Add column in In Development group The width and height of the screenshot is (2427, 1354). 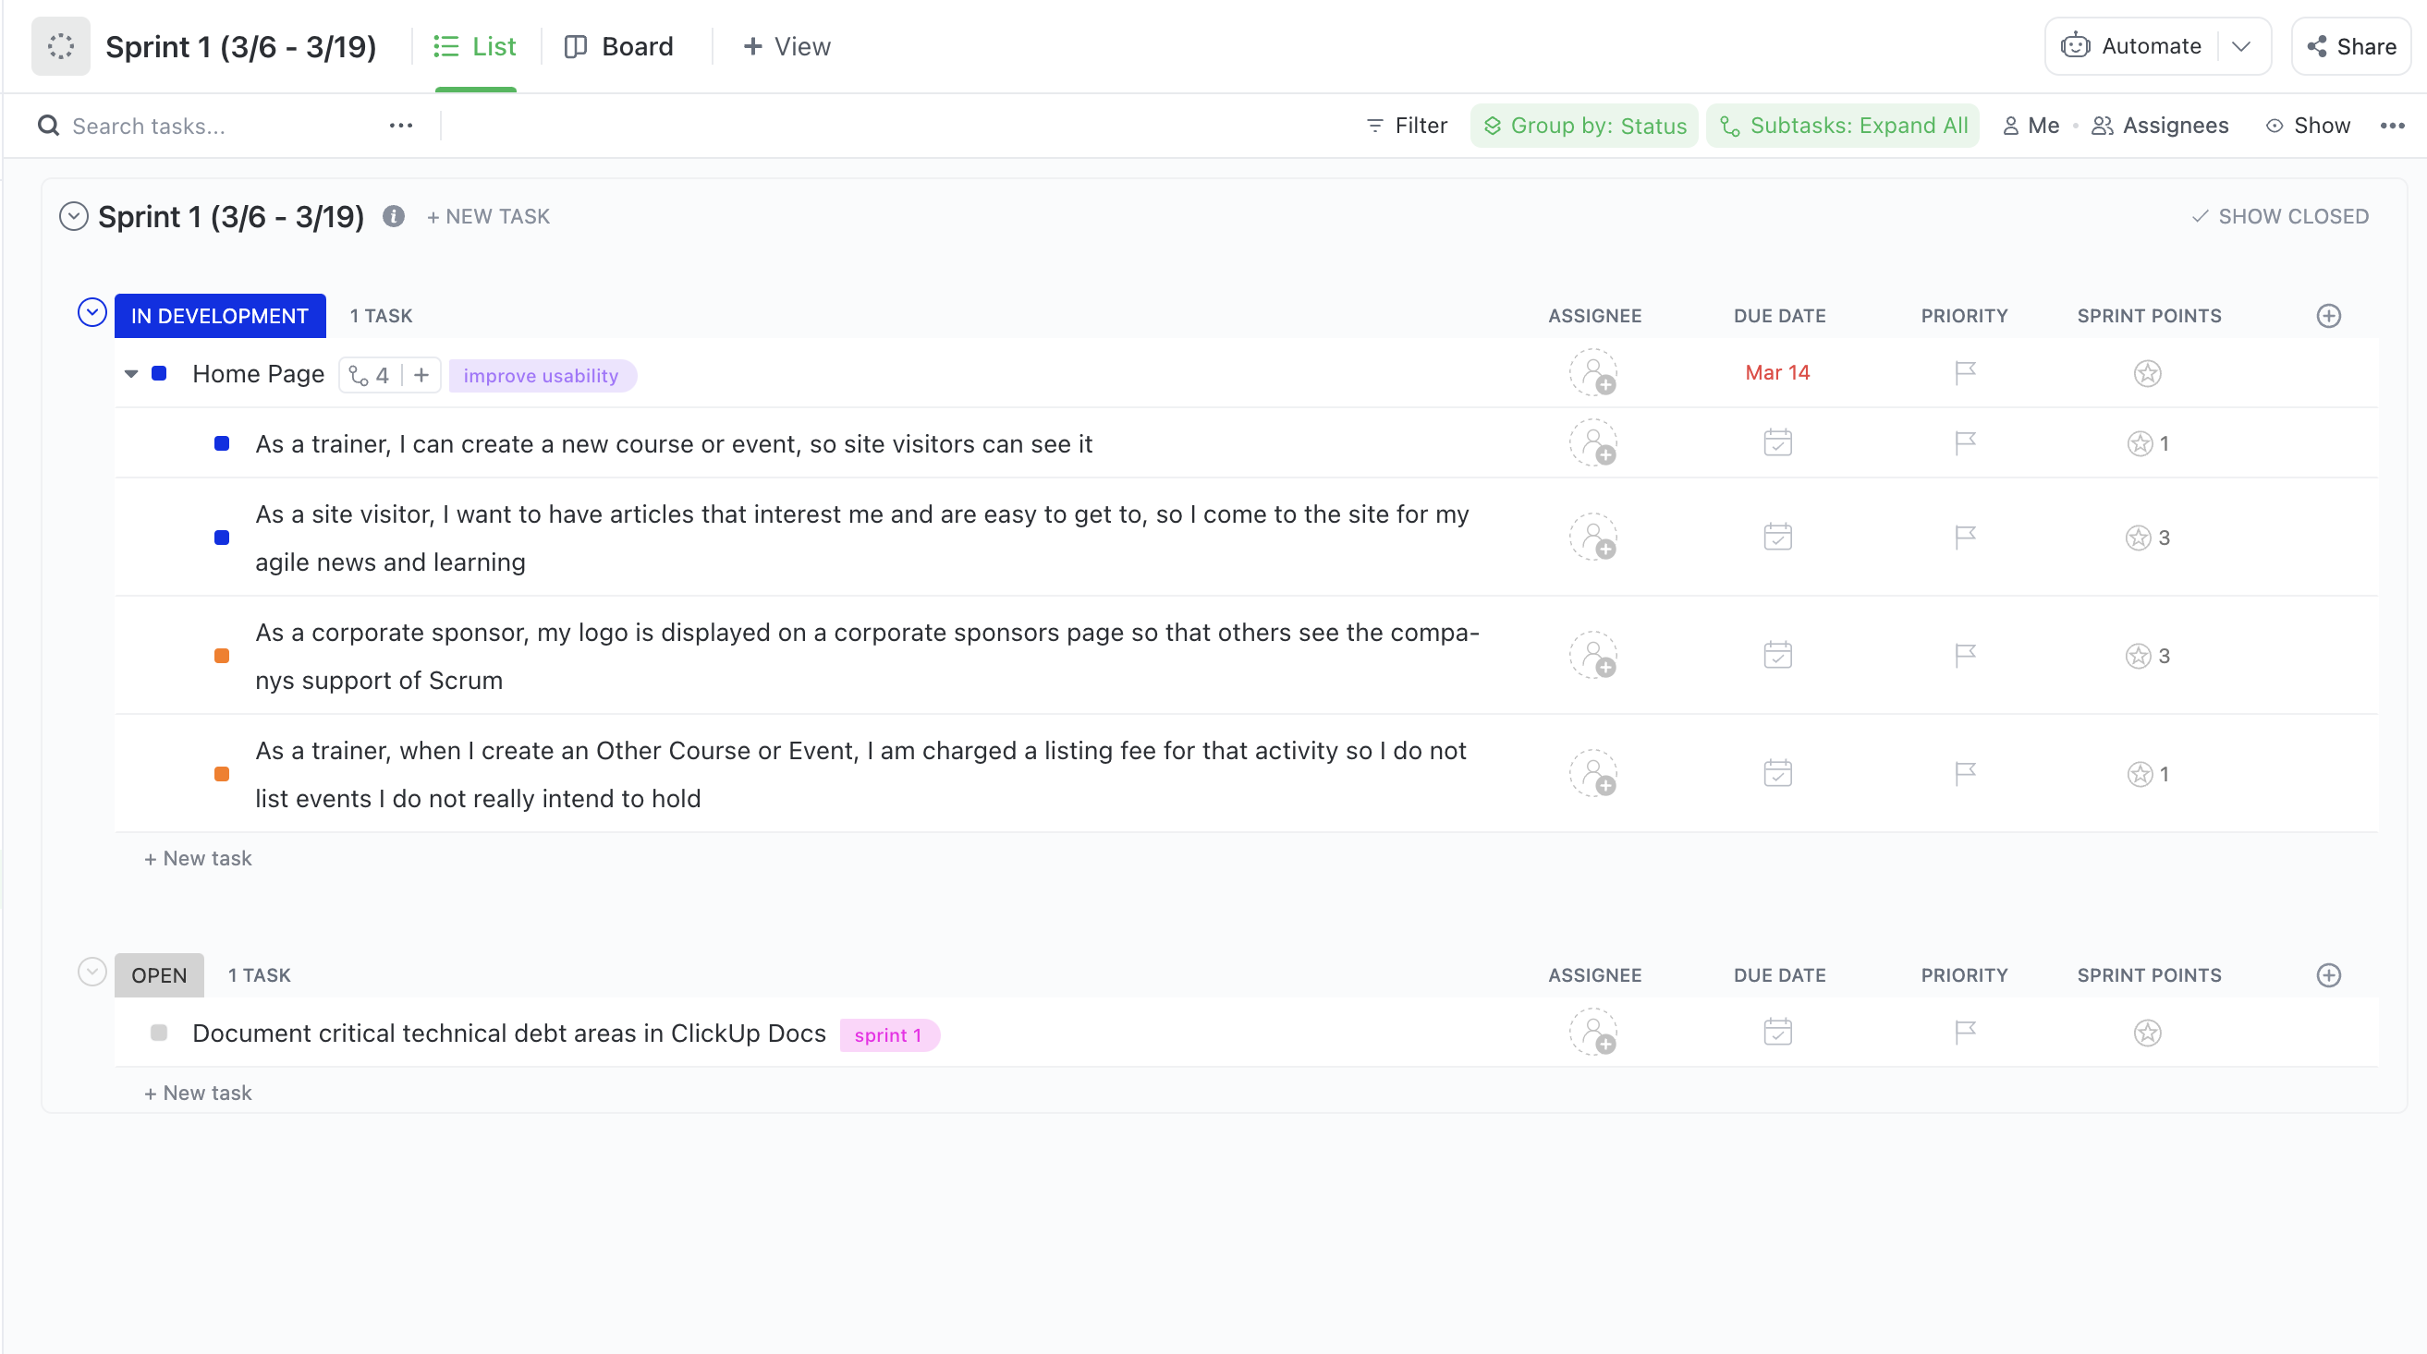[x=2329, y=316]
